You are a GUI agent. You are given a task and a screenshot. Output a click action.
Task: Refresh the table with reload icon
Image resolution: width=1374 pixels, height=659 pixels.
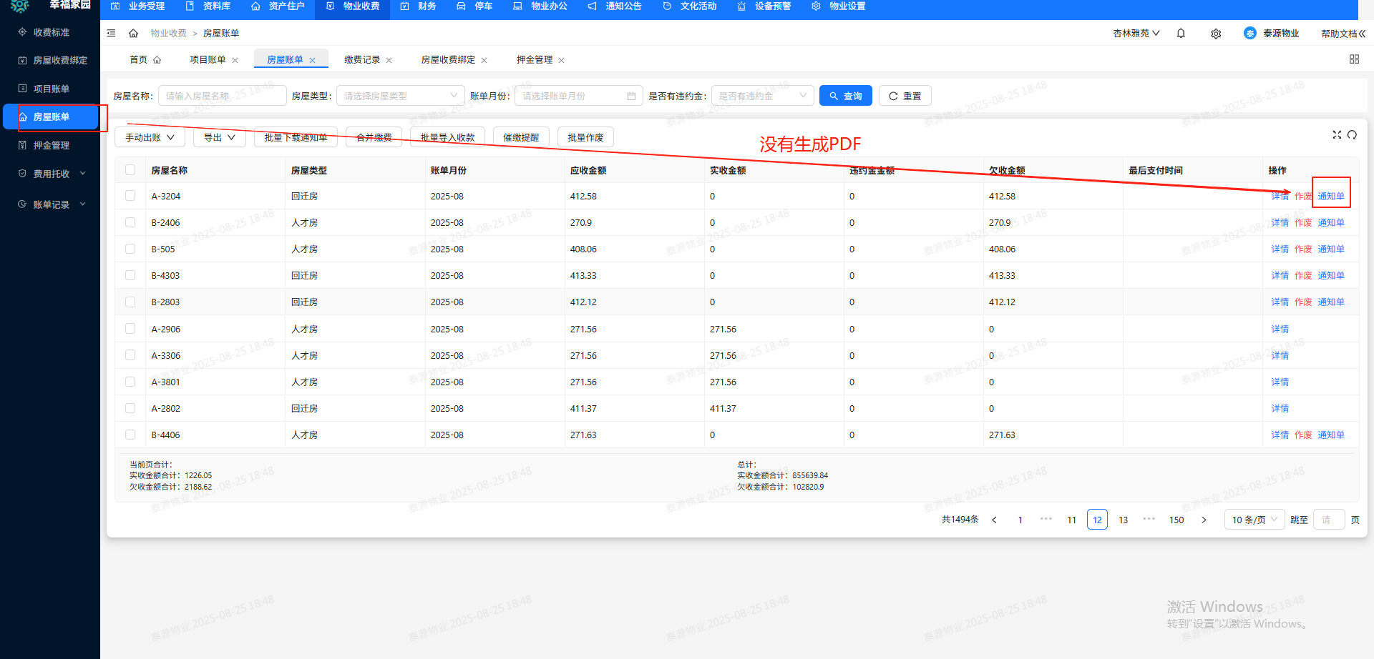tap(1352, 135)
